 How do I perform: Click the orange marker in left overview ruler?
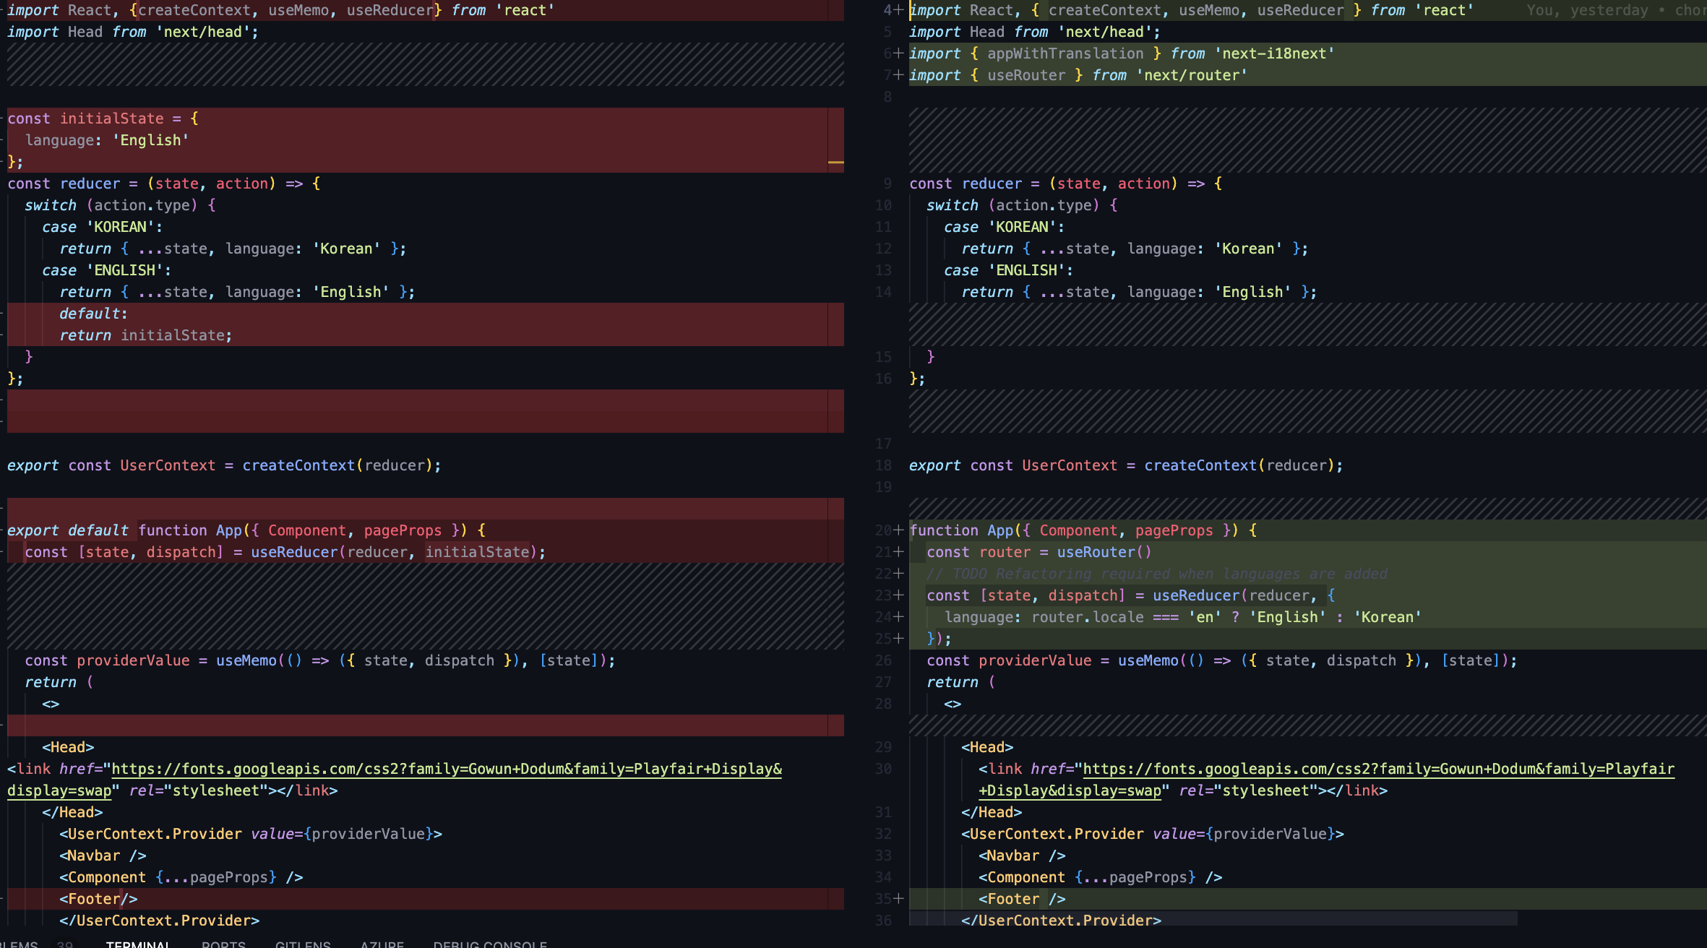(x=835, y=163)
